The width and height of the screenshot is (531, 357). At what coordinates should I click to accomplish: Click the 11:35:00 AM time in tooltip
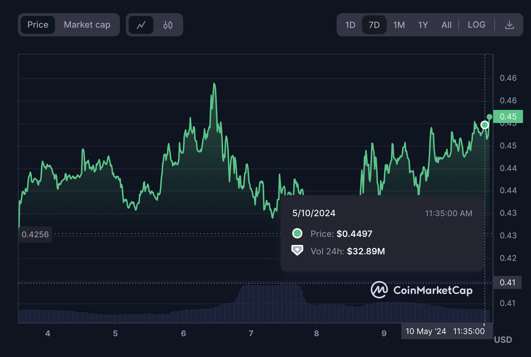coord(449,213)
